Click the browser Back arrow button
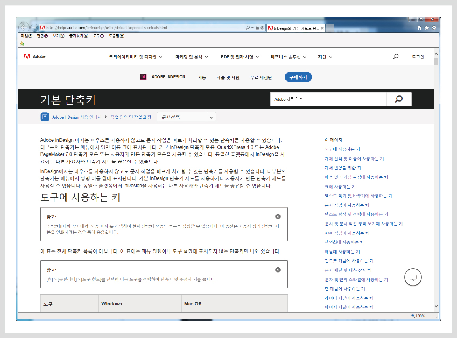The height and width of the screenshot is (338, 457). (24, 27)
